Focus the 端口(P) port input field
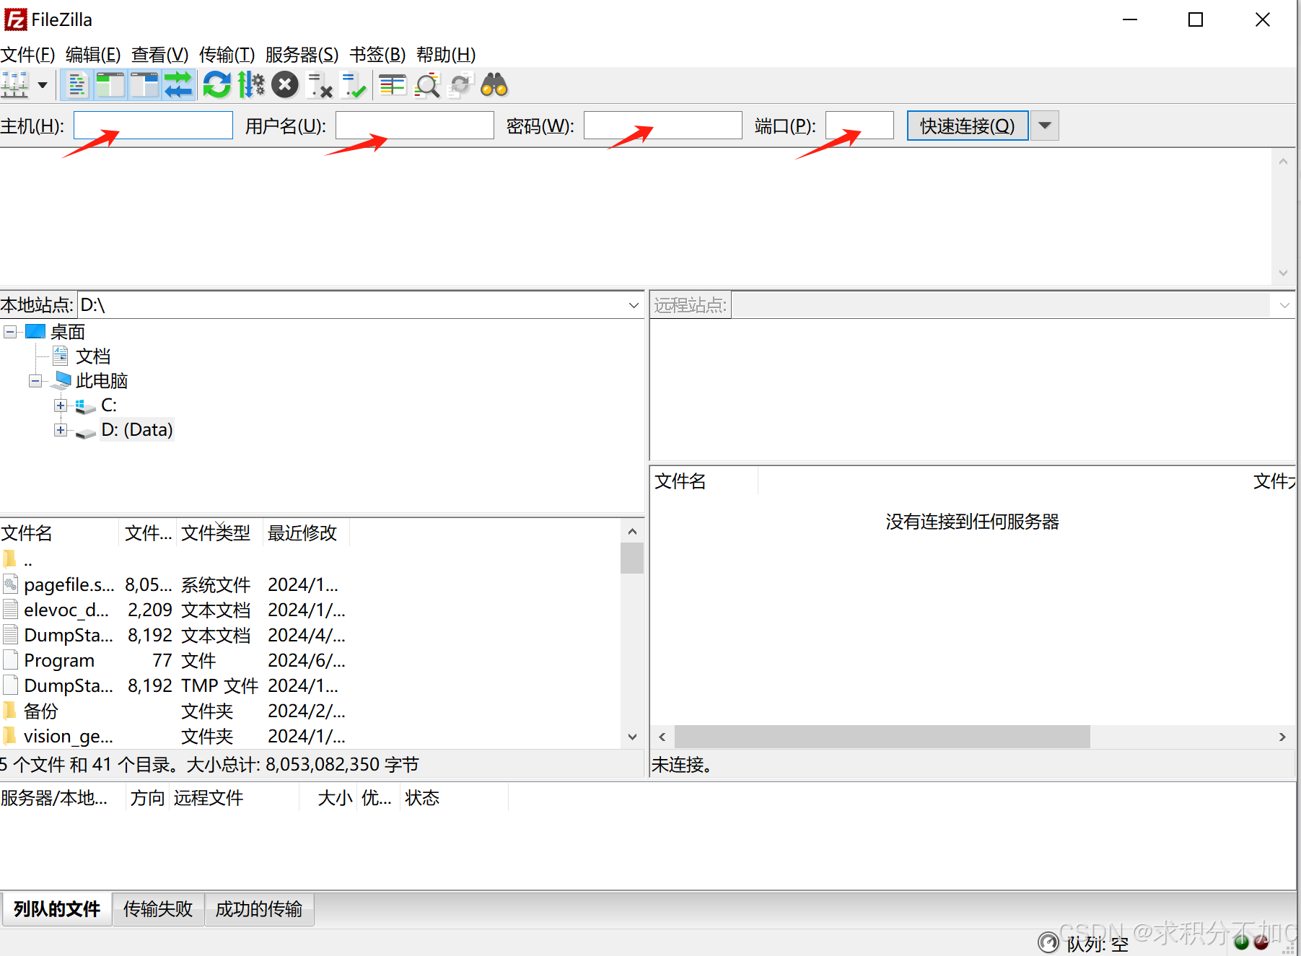Image resolution: width=1301 pixels, height=956 pixels. coord(859,126)
